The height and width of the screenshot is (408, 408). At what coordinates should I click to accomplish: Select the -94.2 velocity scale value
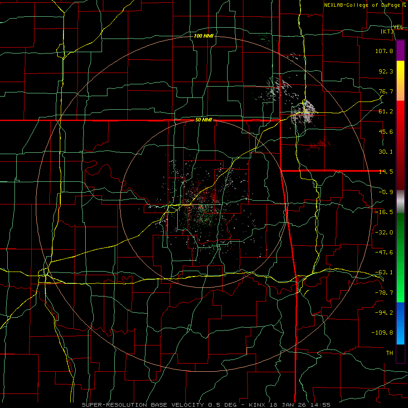[384, 312]
